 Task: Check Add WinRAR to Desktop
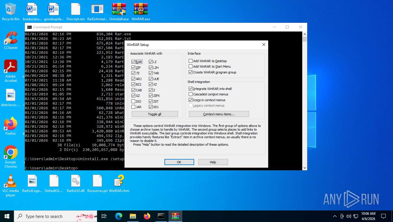(190, 61)
